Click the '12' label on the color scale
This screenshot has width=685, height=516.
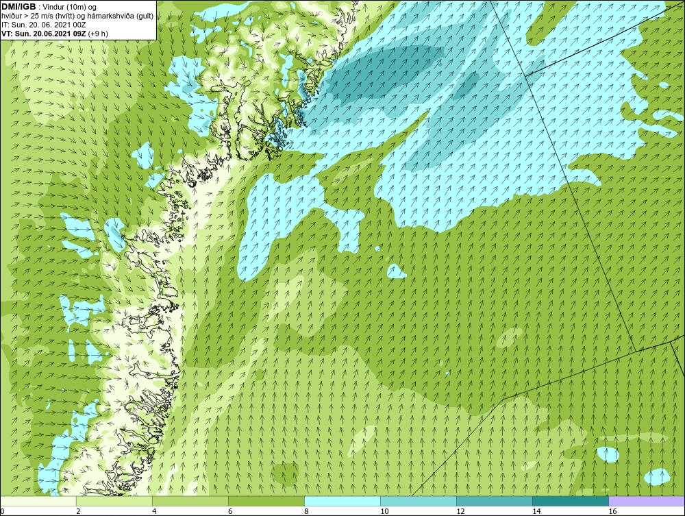coord(460,511)
